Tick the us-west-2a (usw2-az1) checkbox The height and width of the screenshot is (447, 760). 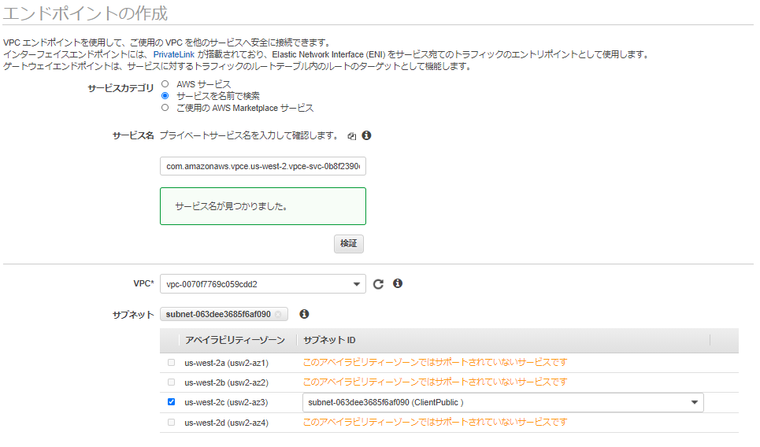171,362
